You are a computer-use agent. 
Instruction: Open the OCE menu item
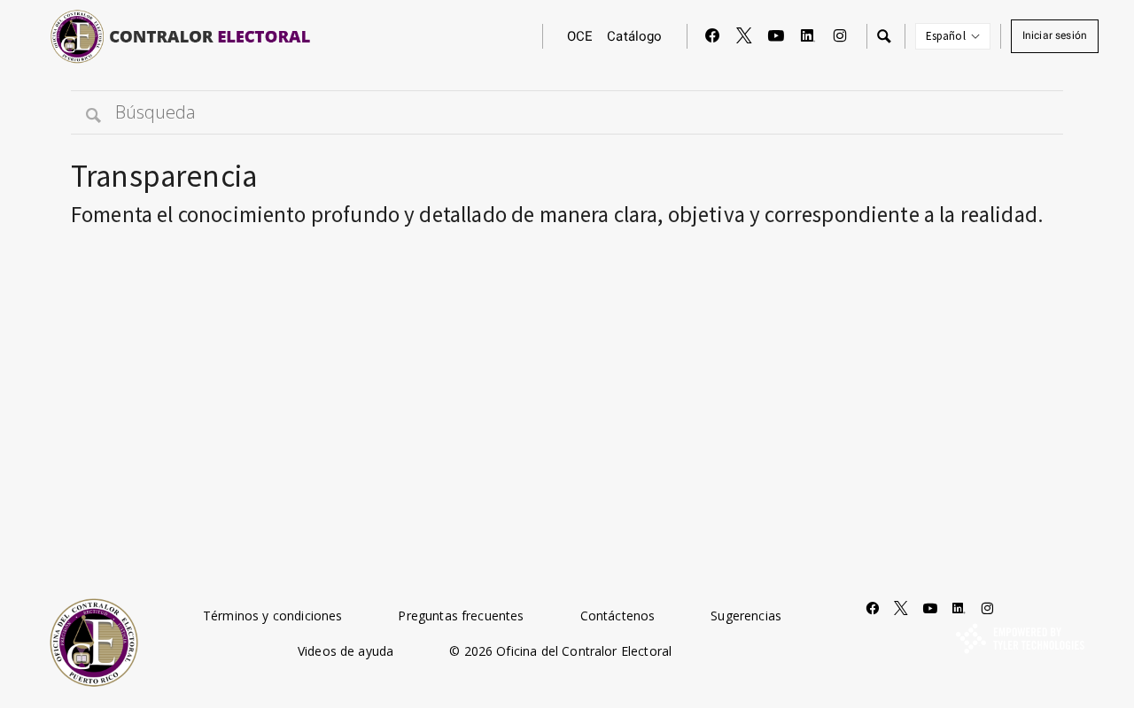579,36
